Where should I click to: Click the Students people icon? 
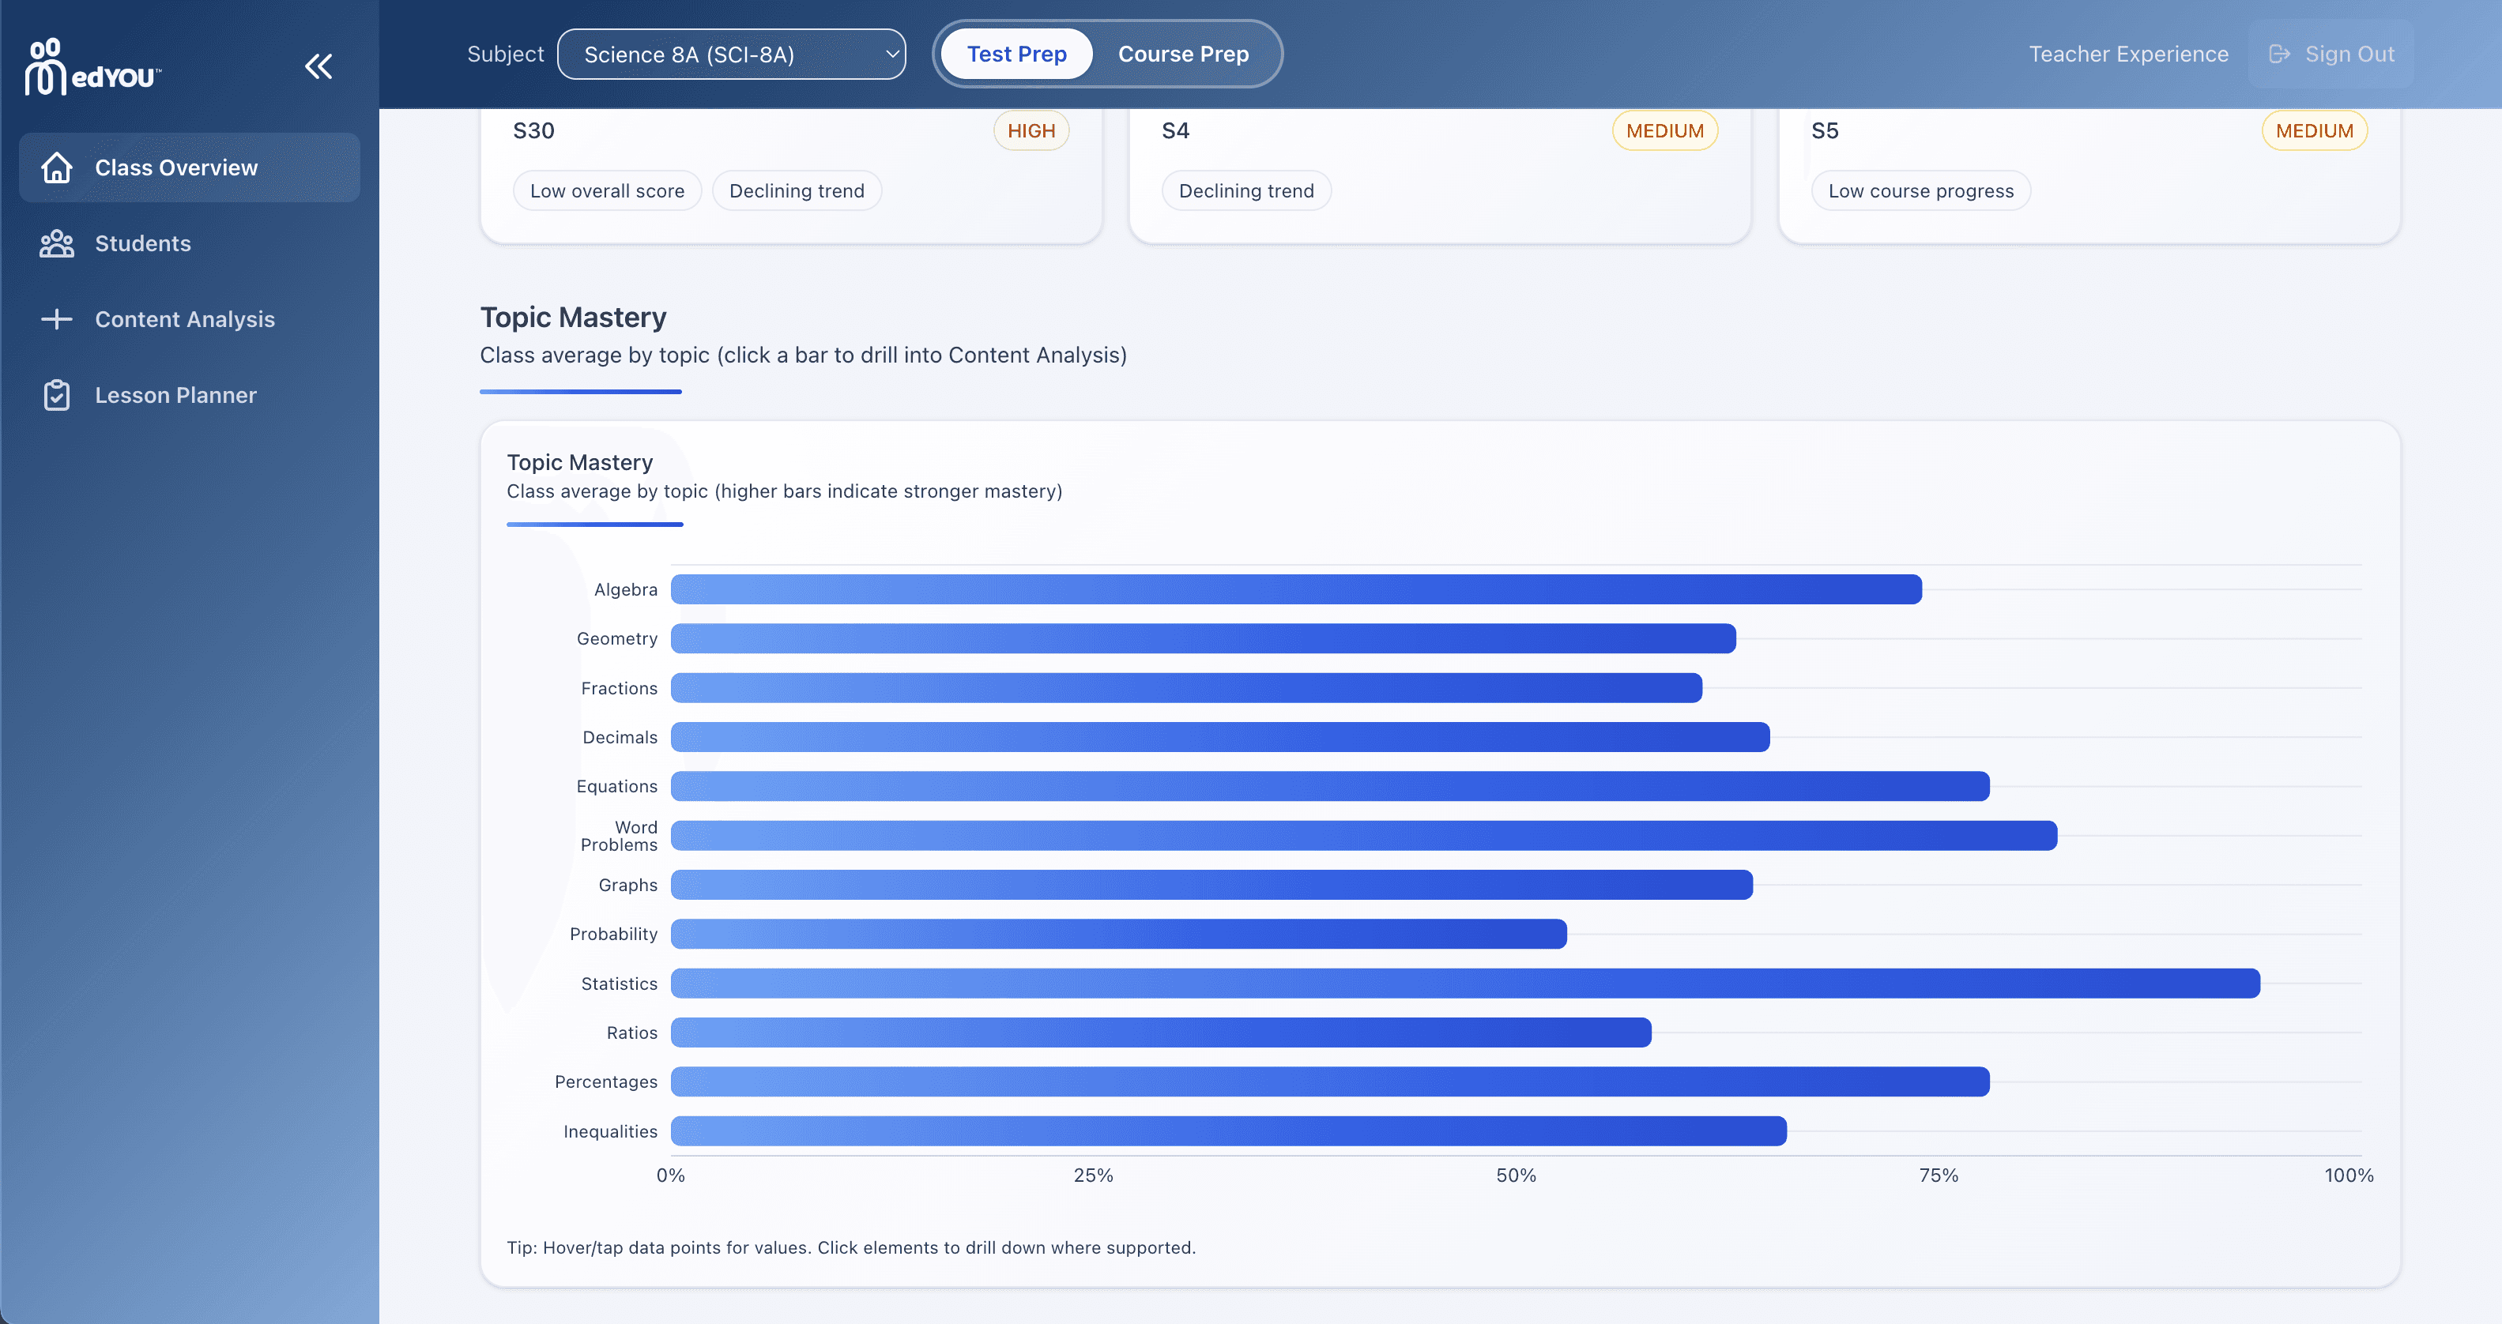coord(56,243)
